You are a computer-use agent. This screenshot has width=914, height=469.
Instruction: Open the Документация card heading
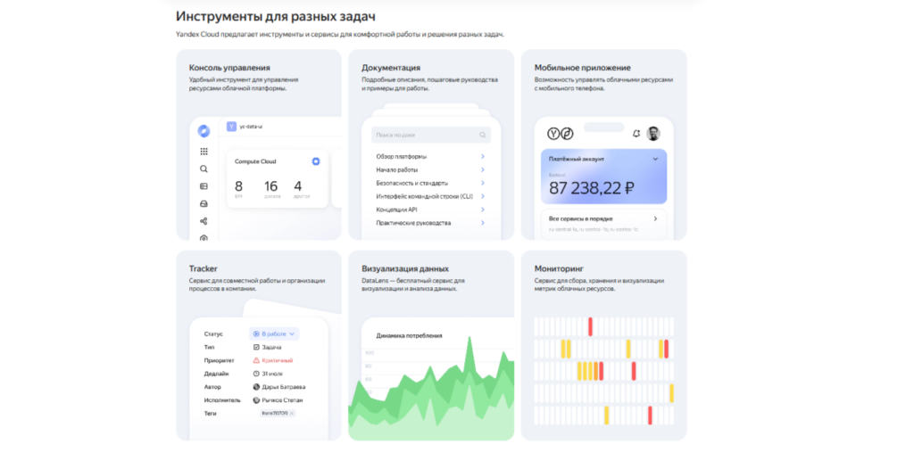pyautogui.click(x=391, y=68)
